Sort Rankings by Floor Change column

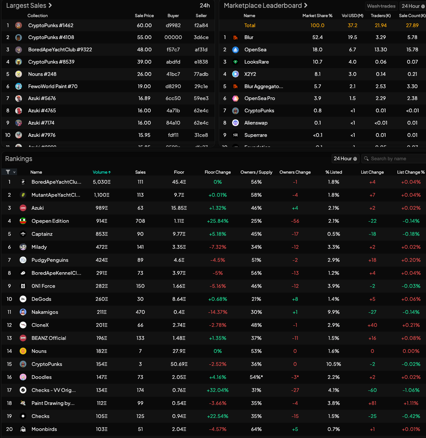tap(218, 173)
